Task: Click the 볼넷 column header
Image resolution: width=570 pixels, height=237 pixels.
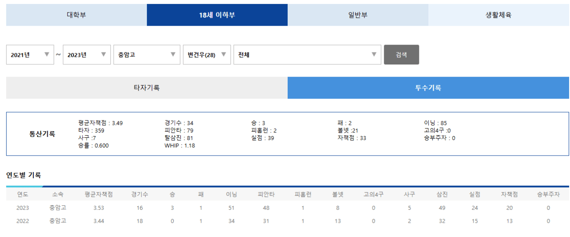Action: pos(338,194)
